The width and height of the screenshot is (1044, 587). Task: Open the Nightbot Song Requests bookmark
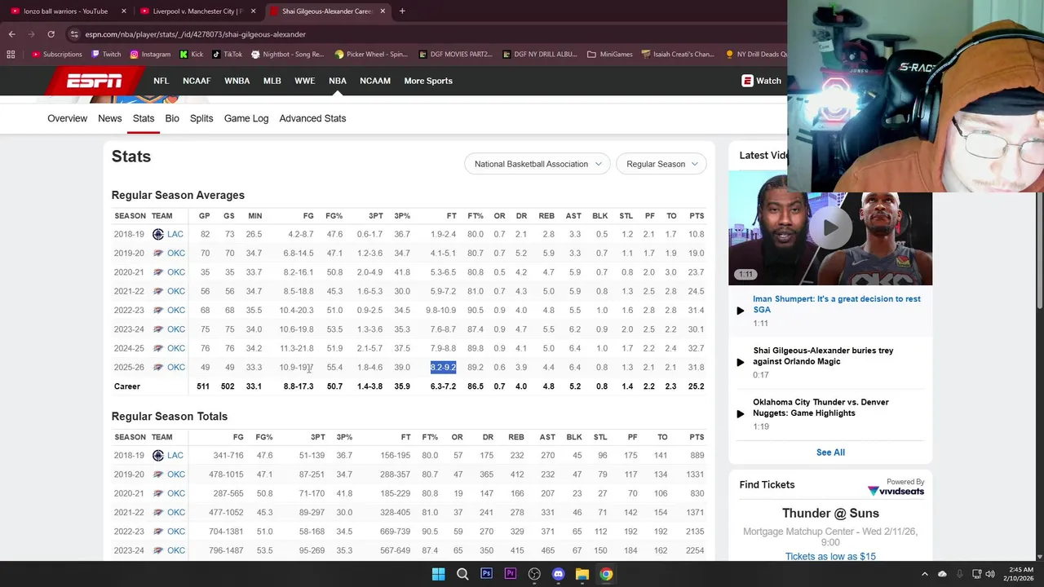288,55
